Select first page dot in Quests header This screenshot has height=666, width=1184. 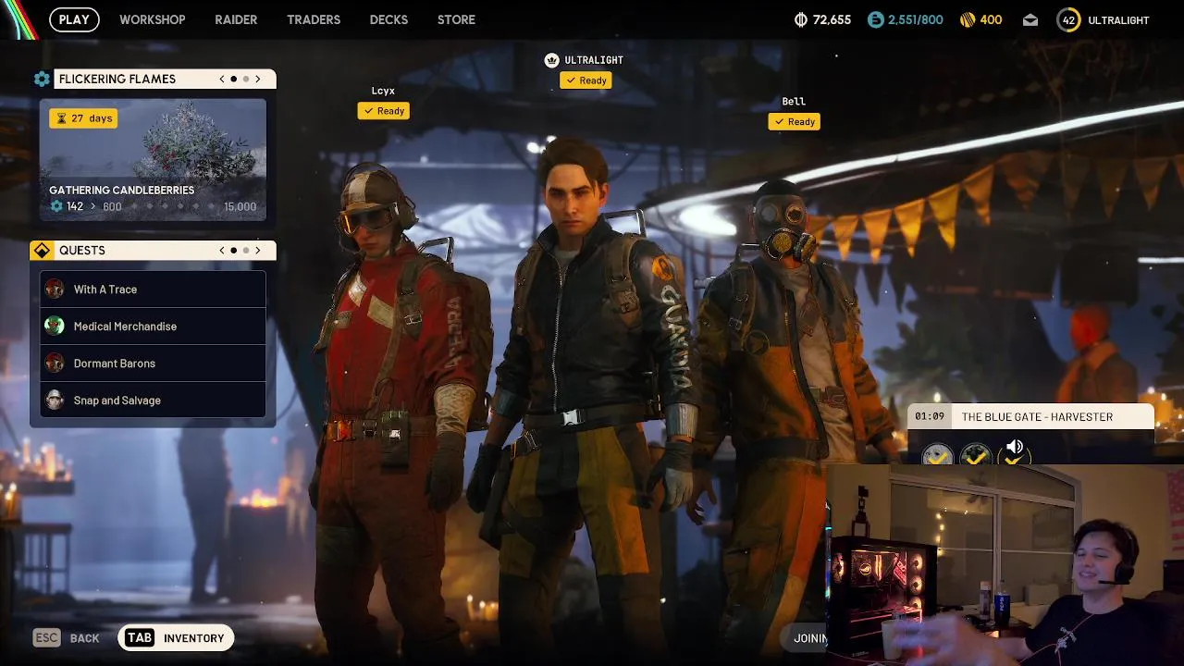click(233, 250)
